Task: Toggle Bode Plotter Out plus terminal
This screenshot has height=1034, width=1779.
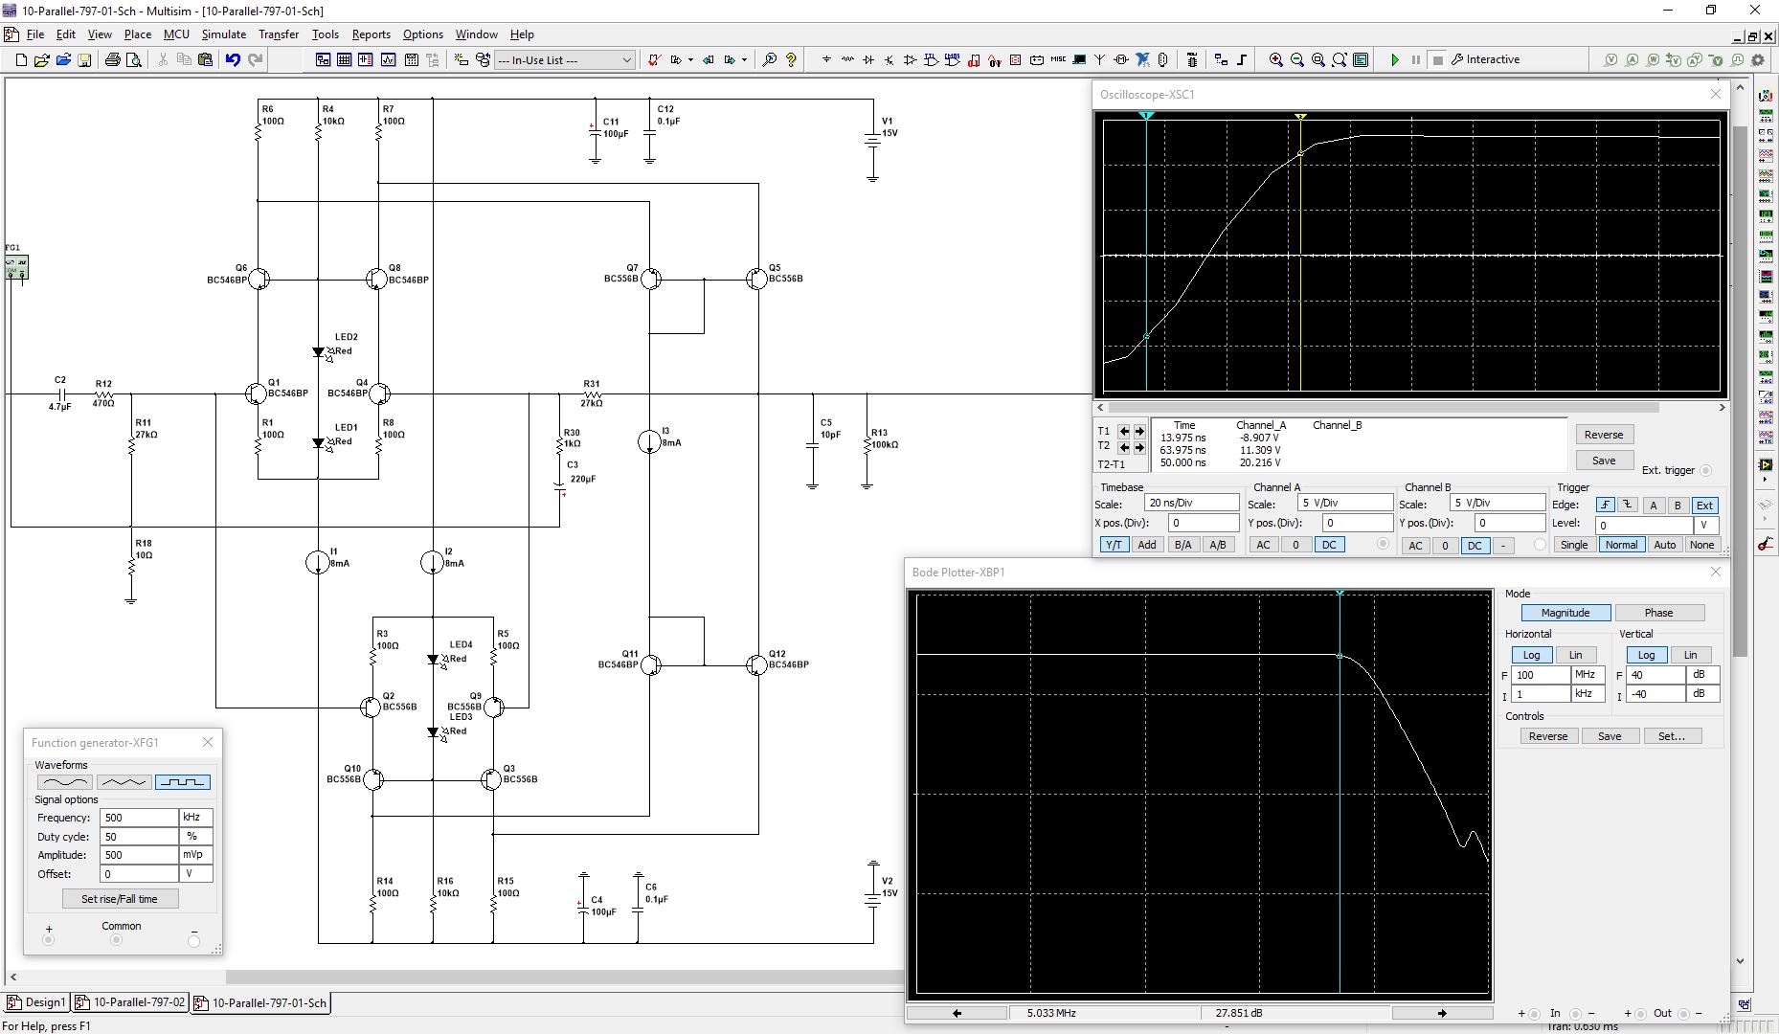Action: [1640, 1013]
